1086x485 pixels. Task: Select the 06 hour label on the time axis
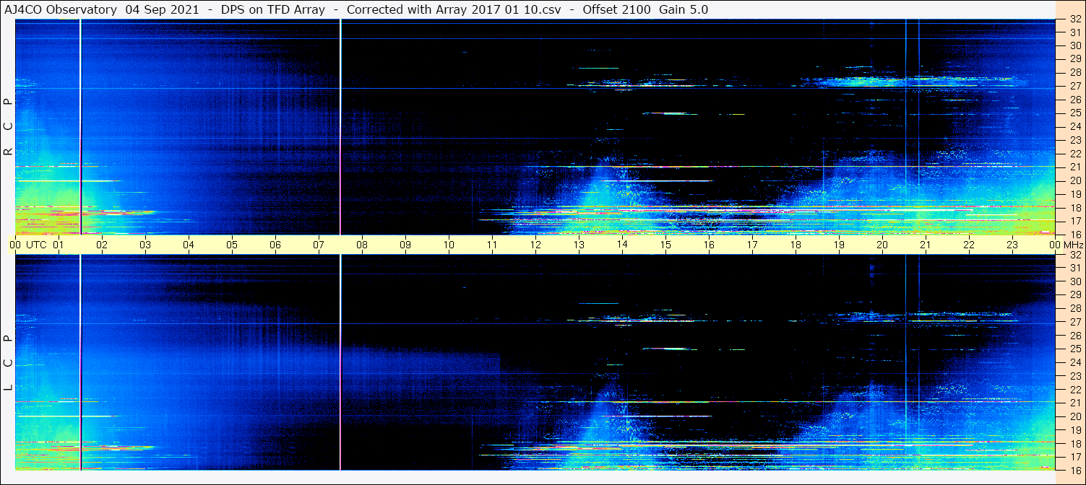pyautogui.click(x=275, y=245)
